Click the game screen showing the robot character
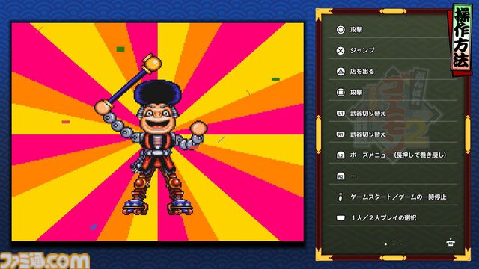The width and height of the screenshot is (479, 269). (x=158, y=132)
